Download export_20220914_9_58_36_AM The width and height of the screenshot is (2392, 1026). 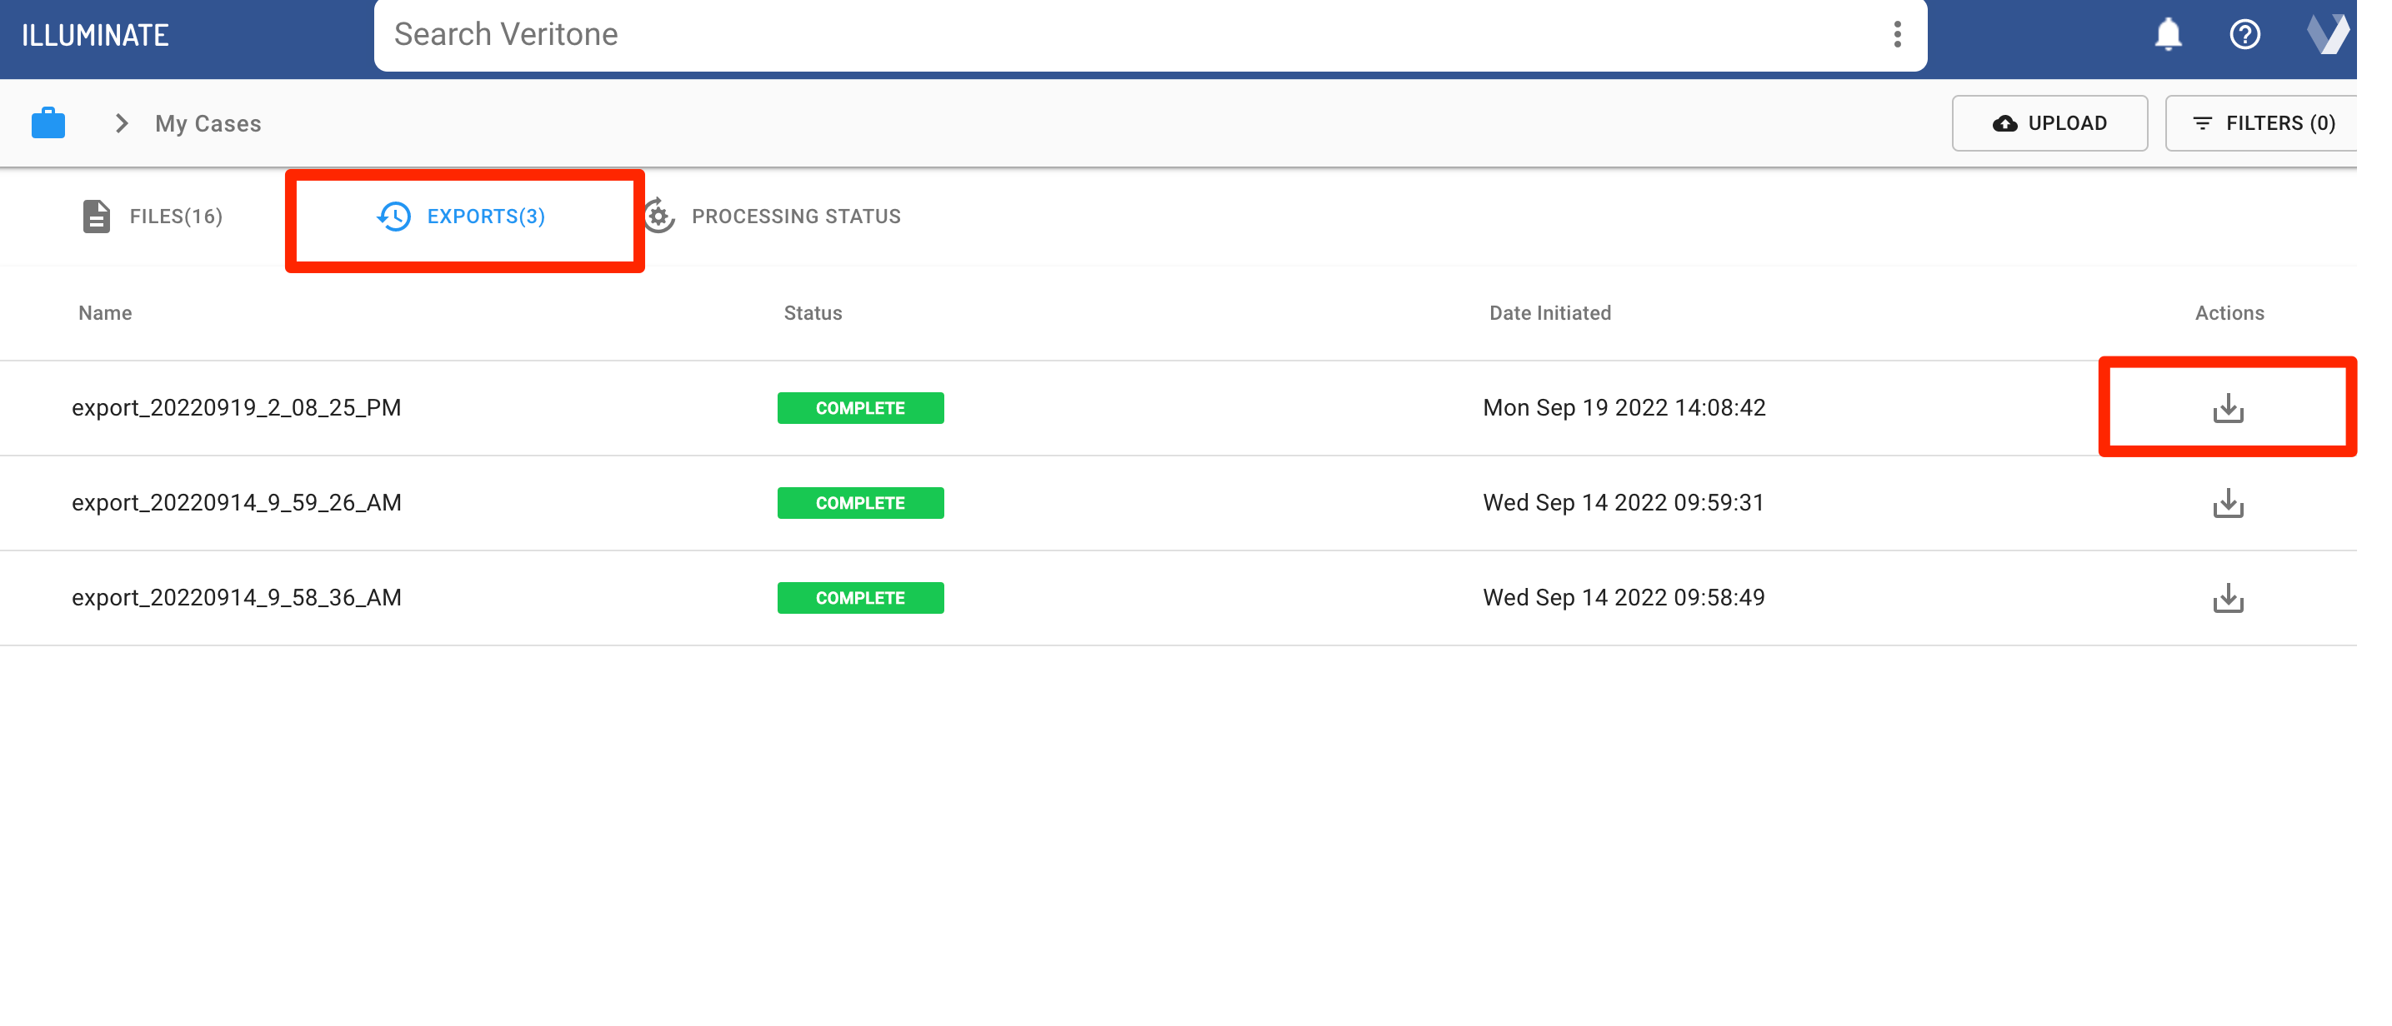coord(2227,598)
